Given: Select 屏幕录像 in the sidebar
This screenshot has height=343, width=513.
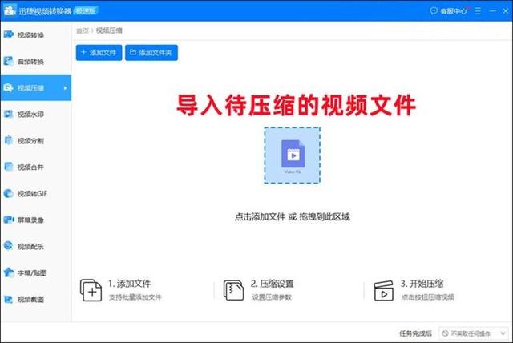Looking at the screenshot, I should click(36, 220).
